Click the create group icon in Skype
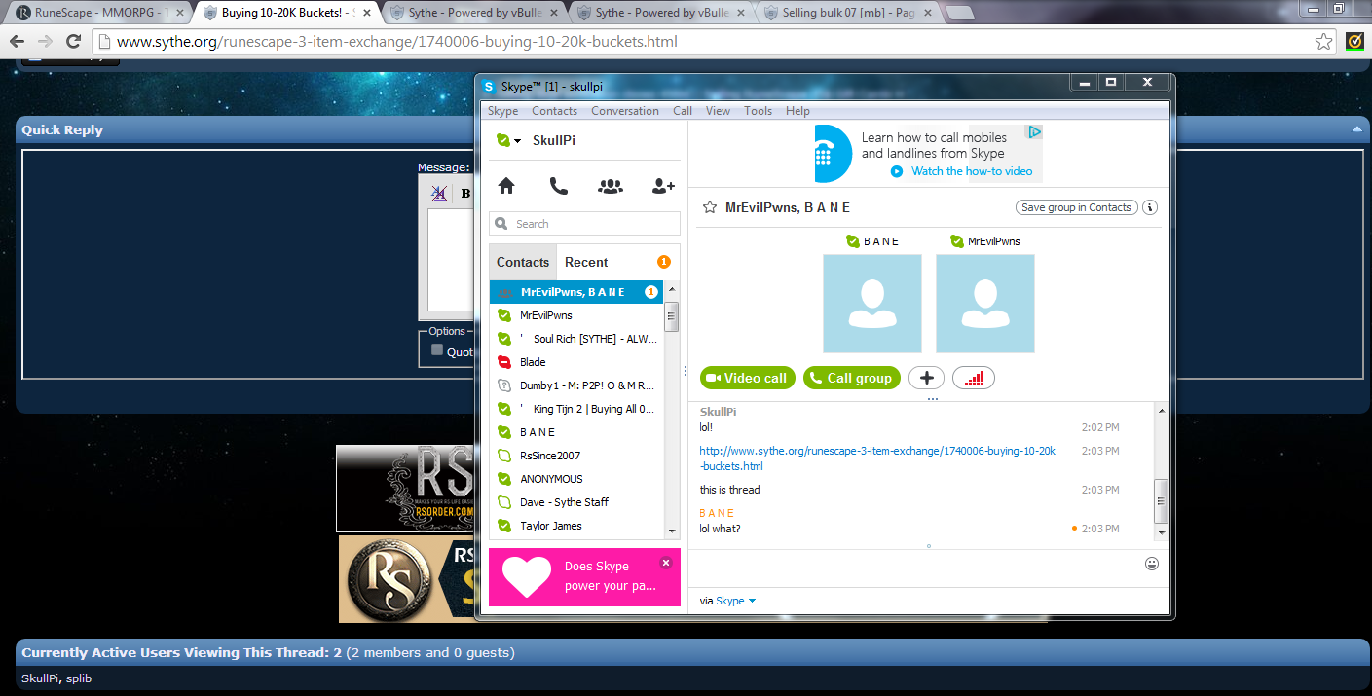1372x696 pixels. click(x=611, y=186)
